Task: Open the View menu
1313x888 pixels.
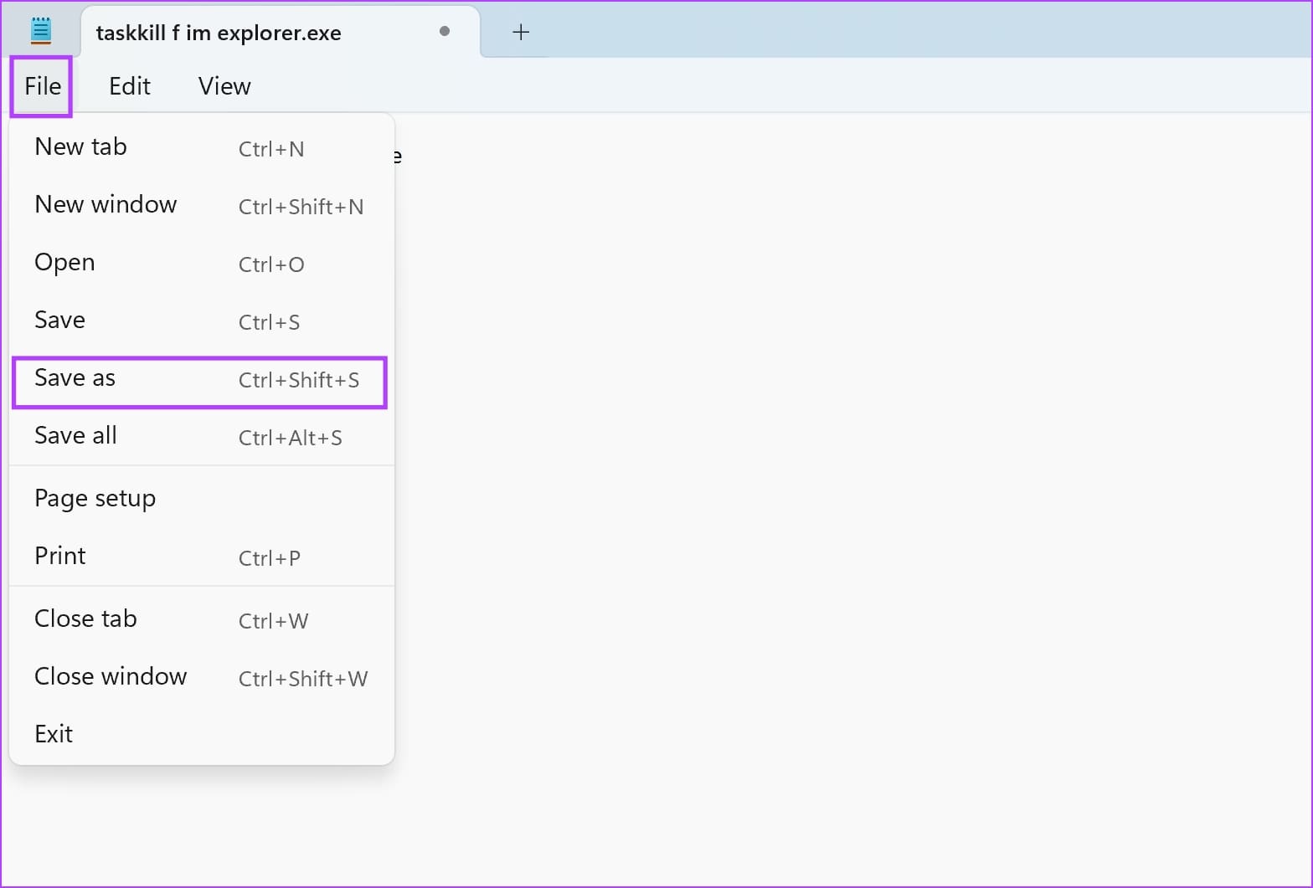Action: pos(224,86)
